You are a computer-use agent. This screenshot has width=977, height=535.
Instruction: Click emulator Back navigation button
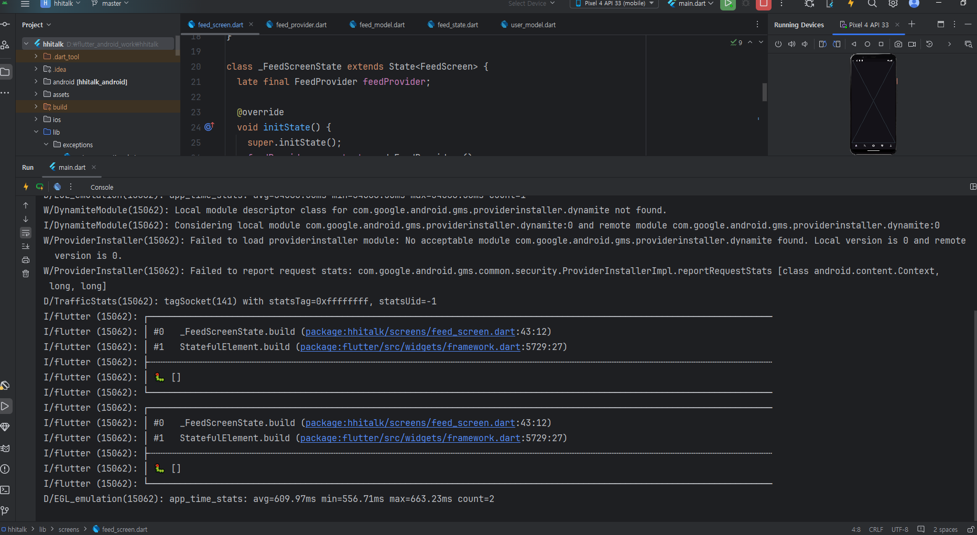854,44
